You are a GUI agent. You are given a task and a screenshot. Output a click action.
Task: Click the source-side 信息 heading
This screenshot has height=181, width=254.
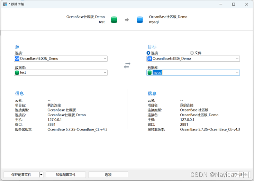pyautogui.click(x=19, y=93)
